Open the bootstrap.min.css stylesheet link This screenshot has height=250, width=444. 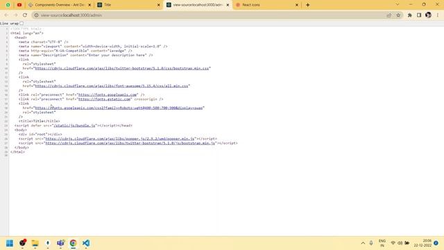click(122, 68)
